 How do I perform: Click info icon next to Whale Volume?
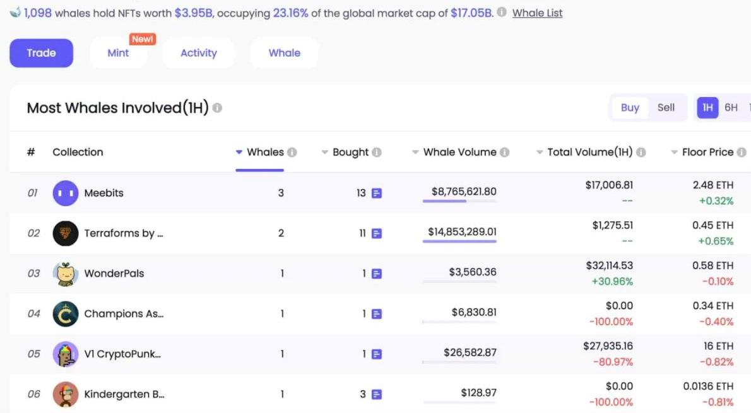pos(505,152)
